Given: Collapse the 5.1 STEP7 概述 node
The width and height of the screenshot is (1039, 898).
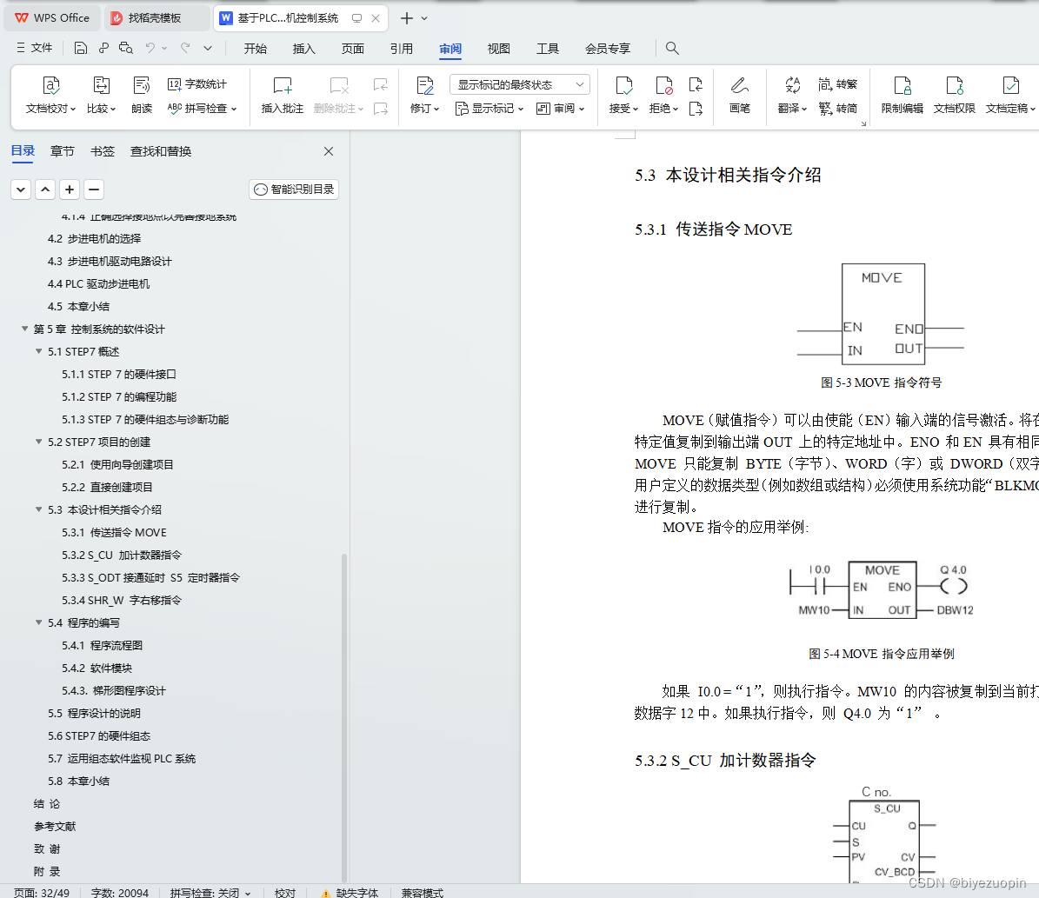Looking at the screenshot, I should 38,351.
